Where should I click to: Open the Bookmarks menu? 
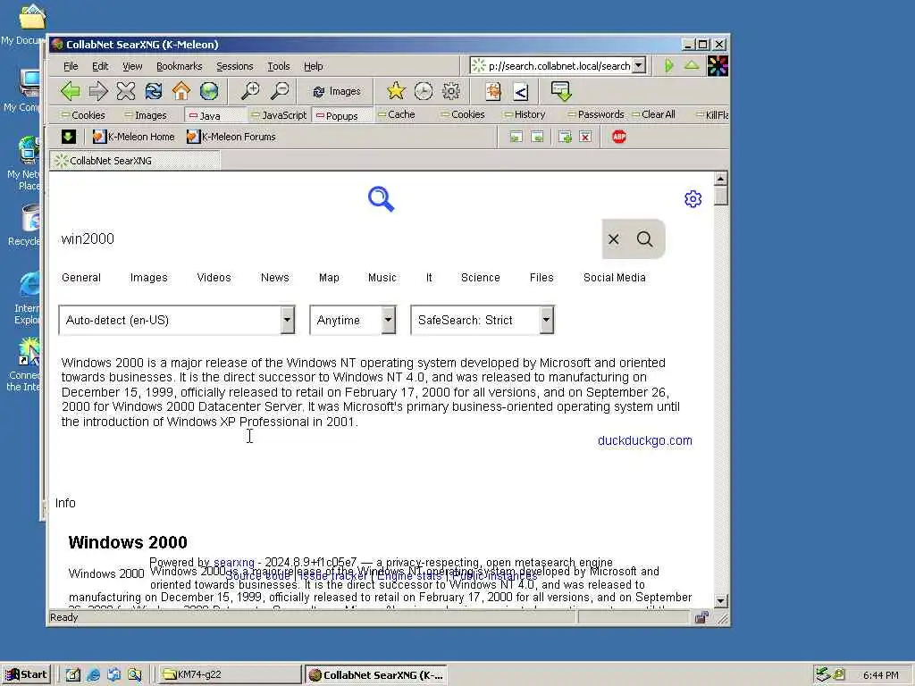pos(179,66)
